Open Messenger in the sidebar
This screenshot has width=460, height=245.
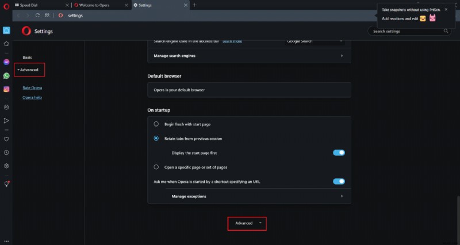coord(6,62)
